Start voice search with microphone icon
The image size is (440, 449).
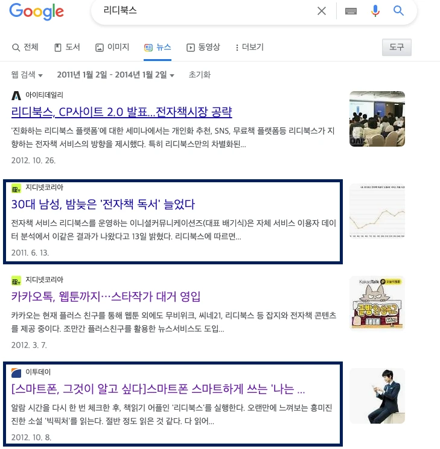click(x=375, y=11)
